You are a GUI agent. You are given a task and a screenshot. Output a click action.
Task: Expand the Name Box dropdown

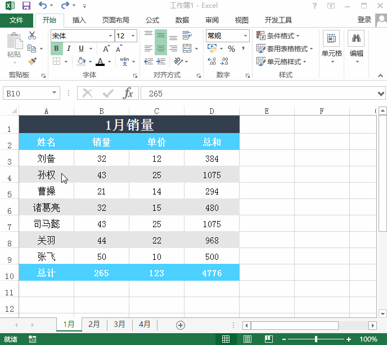54,93
